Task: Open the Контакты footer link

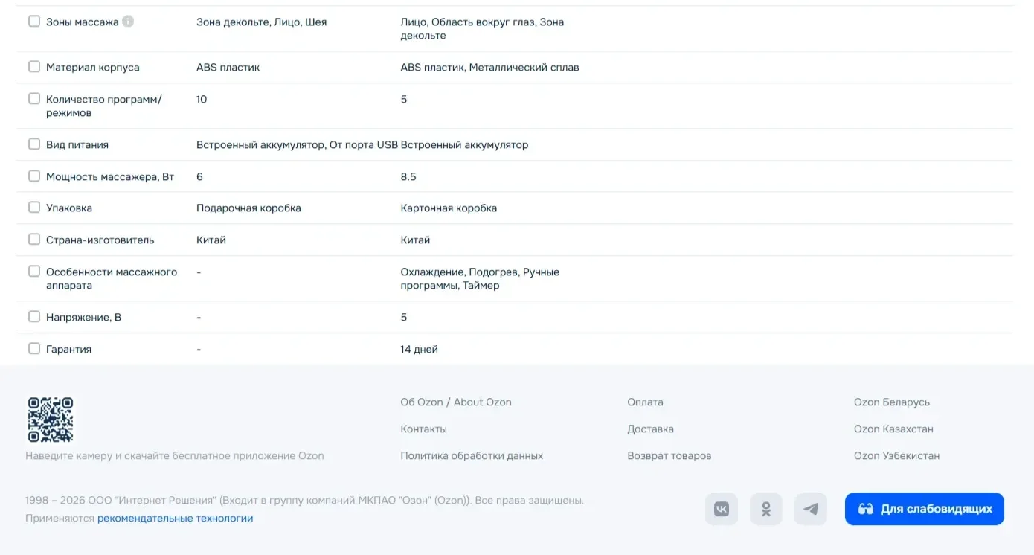Action: tap(424, 429)
